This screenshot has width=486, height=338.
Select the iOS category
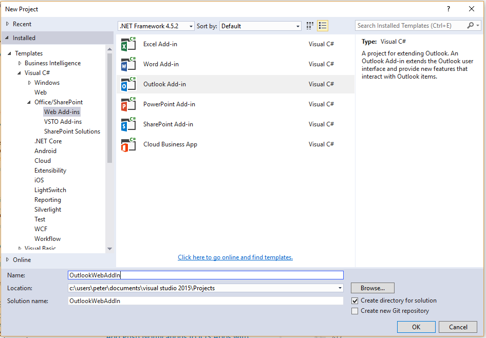[39, 180]
